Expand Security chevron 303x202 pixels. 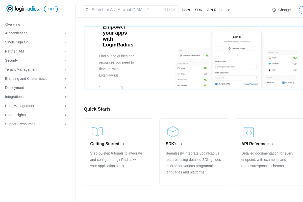point(65,61)
